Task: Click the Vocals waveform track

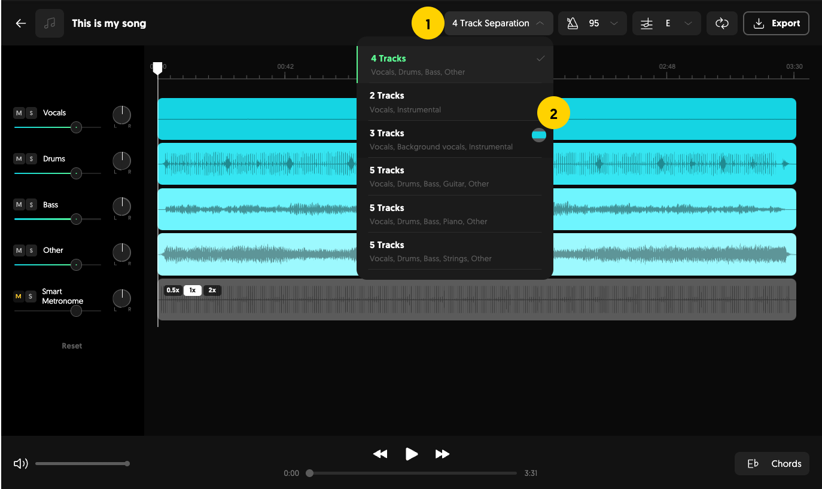Action: click(477, 119)
